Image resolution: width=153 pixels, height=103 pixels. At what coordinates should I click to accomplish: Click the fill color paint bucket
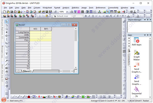[x=138, y=16]
